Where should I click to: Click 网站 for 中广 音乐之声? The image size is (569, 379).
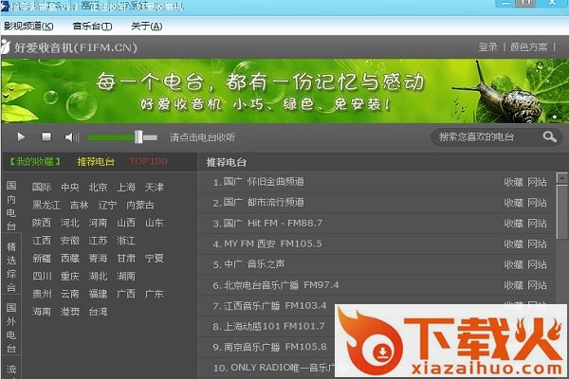[537, 264]
